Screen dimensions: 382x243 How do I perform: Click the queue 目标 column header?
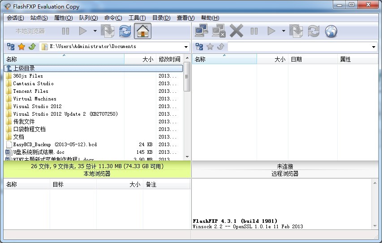click(73, 184)
